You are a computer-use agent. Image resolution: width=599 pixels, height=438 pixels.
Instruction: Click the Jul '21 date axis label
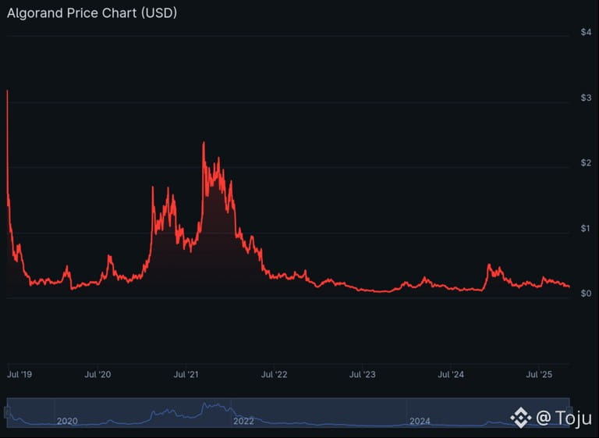(186, 374)
